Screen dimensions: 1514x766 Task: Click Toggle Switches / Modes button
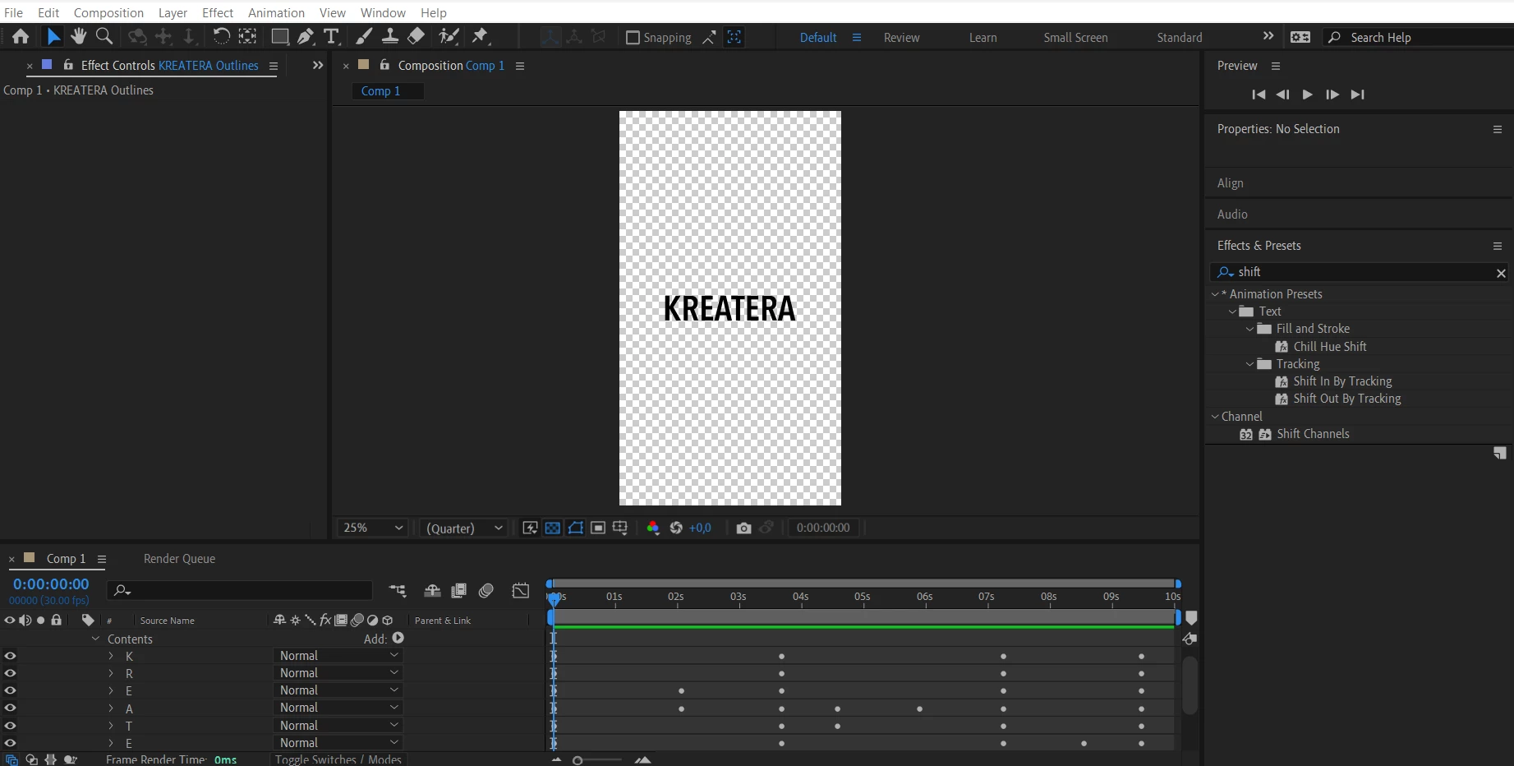coord(338,759)
